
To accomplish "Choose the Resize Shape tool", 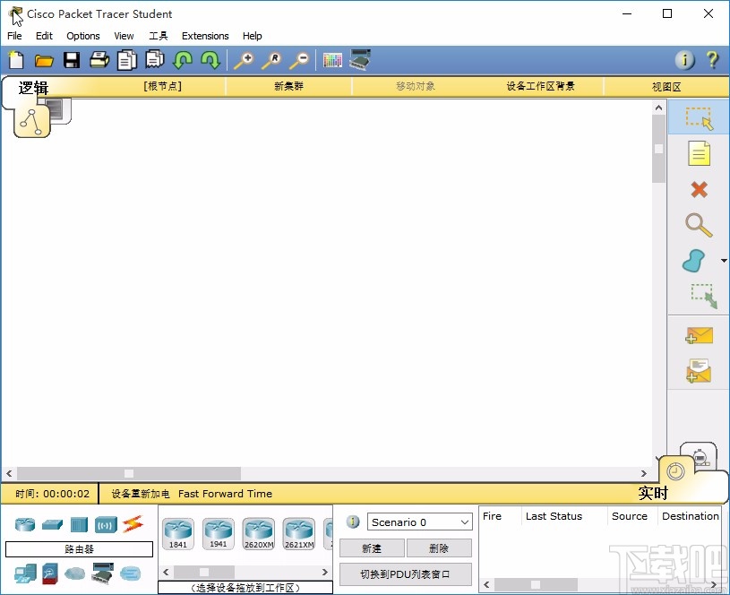I will tap(703, 296).
